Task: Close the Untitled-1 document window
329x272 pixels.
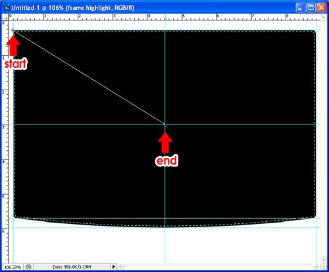Action: [321, 8]
